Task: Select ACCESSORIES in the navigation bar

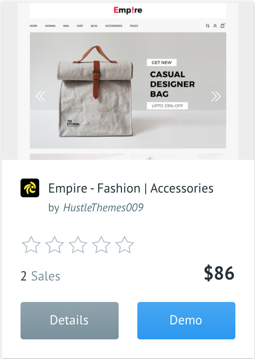Action: (x=113, y=26)
